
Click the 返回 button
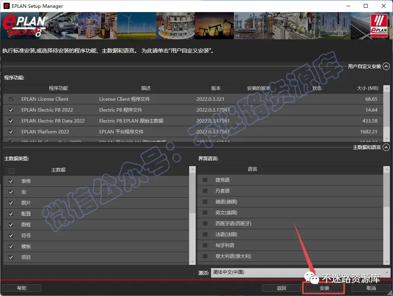[281, 288]
